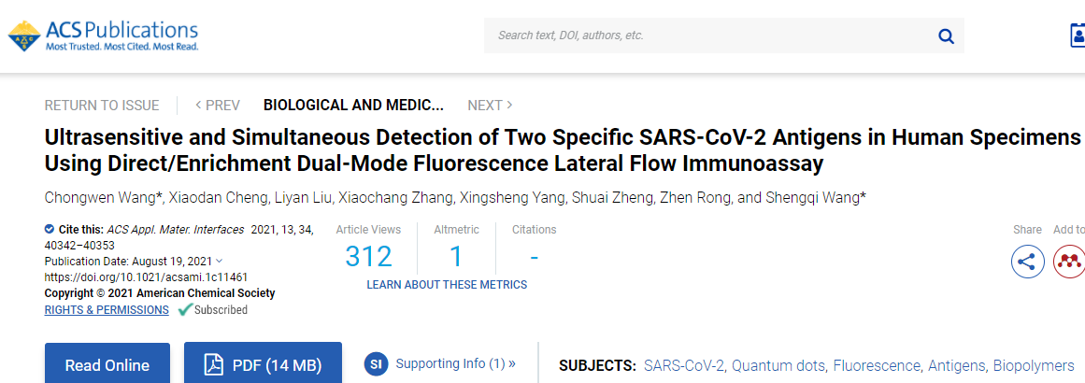Click the Read Online button

pyautogui.click(x=107, y=365)
